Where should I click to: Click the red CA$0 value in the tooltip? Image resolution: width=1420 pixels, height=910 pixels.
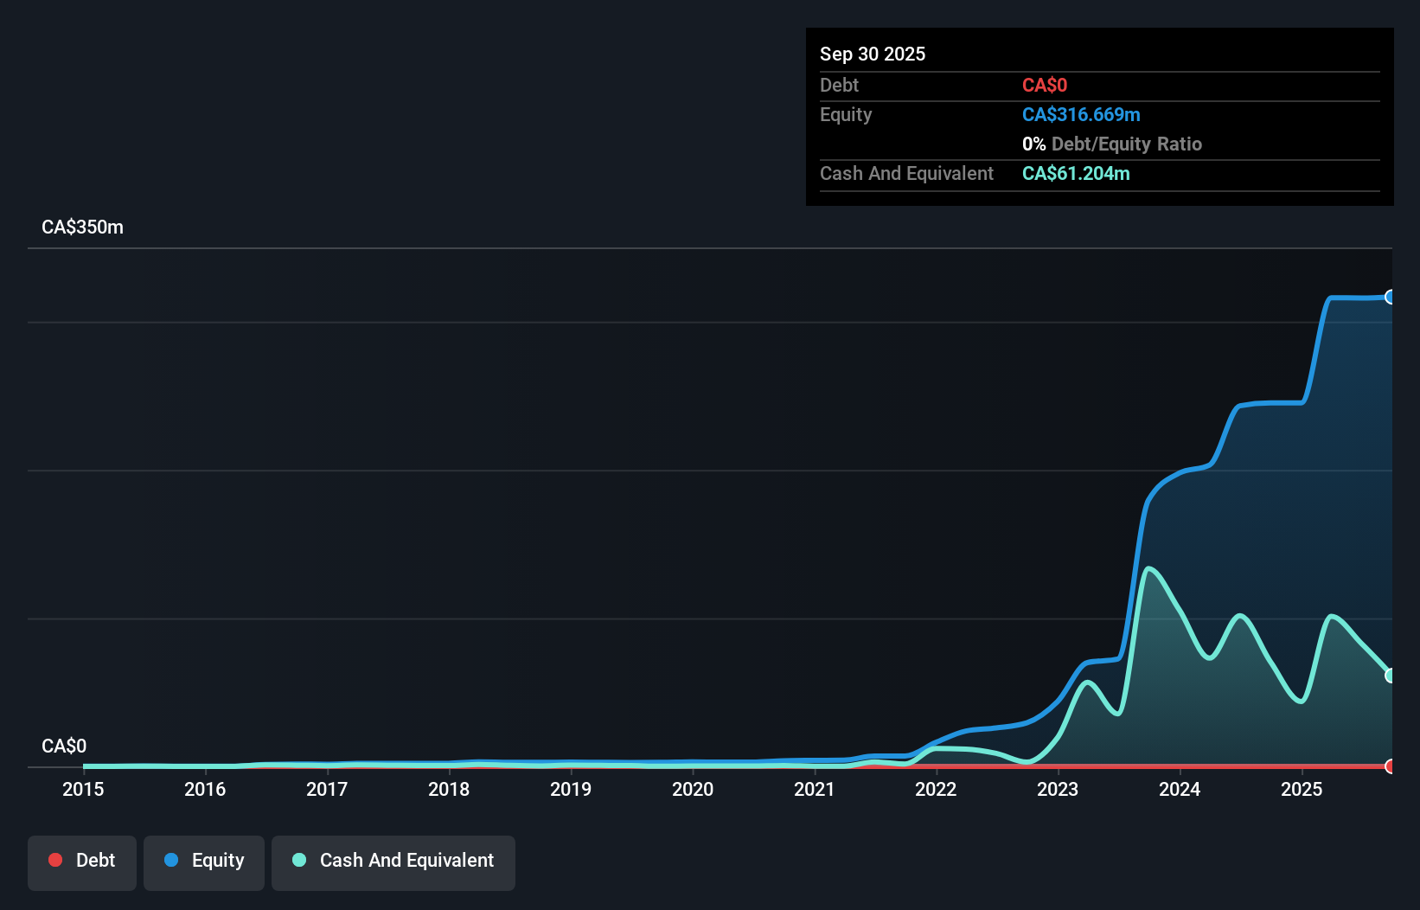click(1045, 85)
